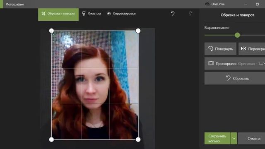The height and width of the screenshot is (149, 265).
Task: Click the filters brush icon
Action: pos(84,14)
